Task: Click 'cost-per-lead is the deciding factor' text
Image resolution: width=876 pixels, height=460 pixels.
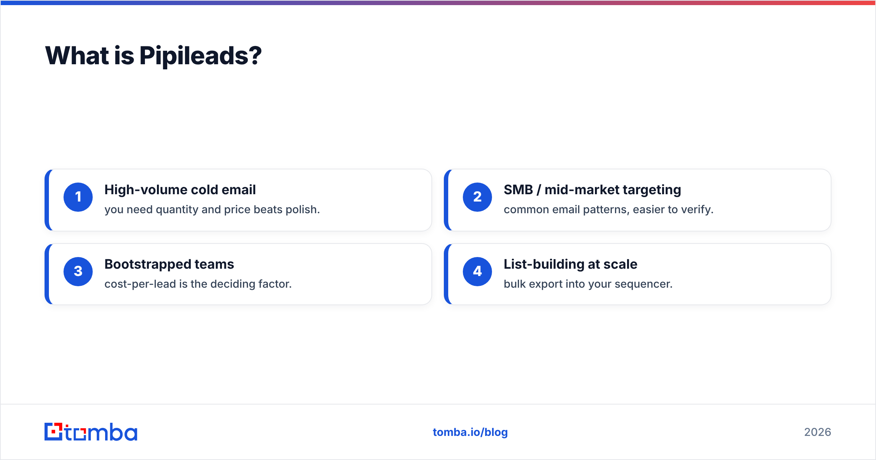Action: [198, 284]
